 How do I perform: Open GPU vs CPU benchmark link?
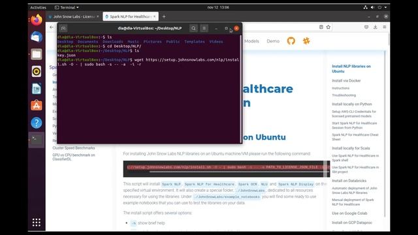pyautogui.click(x=74, y=157)
